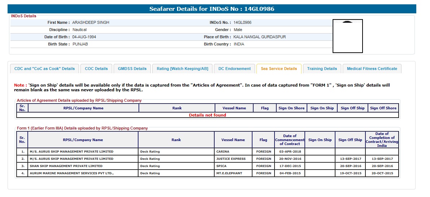Image resolution: width=430 pixels, height=197 pixels.
Task: Go to the DC Endorsement tab
Action: point(234,69)
